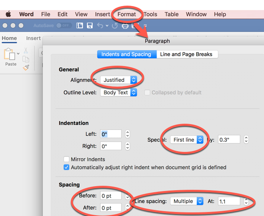Select the Indents and Spacing tab
264x216 pixels.
pos(127,54)
